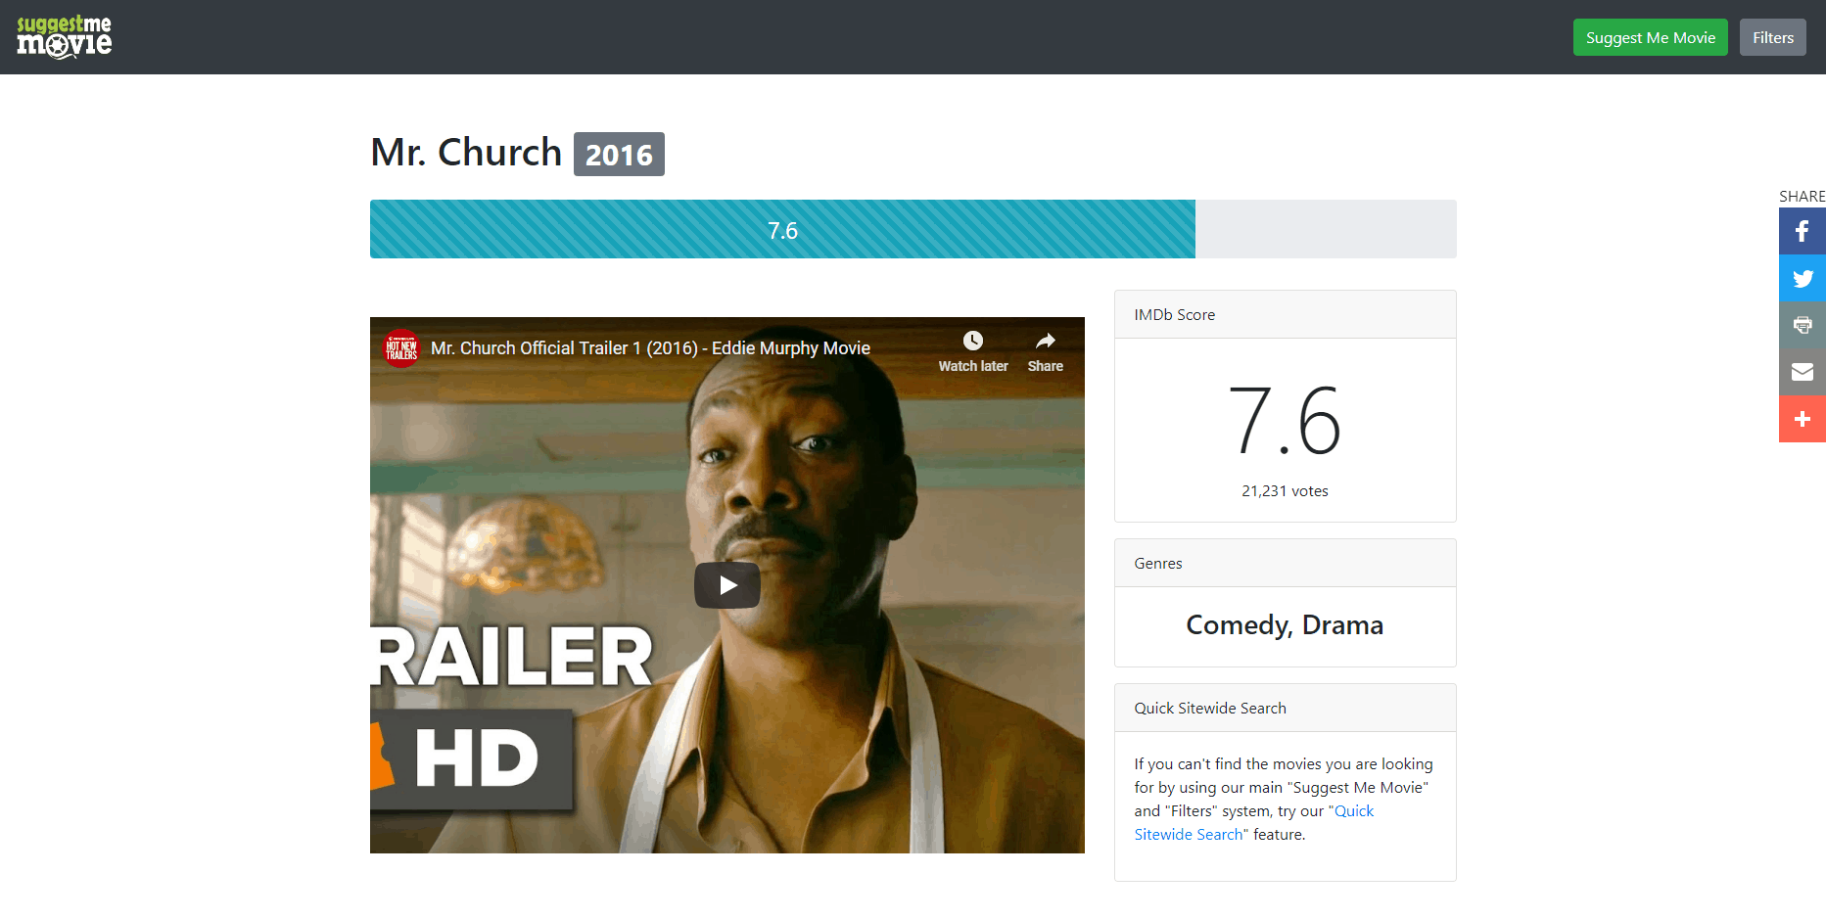Viewport: 1826px width, 919px height.
Task: Click the Mr. Church movie title heading
Action: [466, 154]
